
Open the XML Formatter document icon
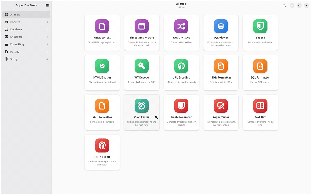point(102,106)
